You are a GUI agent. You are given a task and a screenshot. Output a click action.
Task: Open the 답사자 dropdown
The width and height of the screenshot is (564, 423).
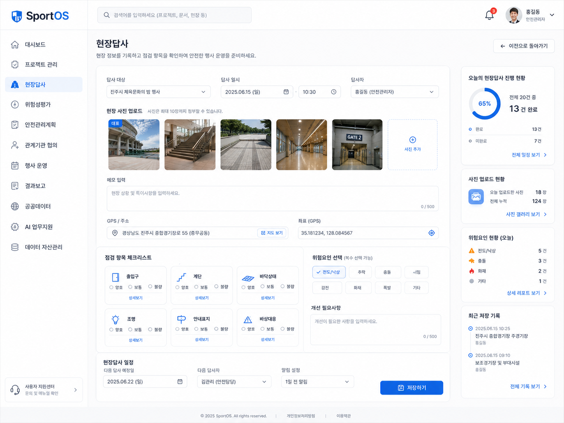395,92
